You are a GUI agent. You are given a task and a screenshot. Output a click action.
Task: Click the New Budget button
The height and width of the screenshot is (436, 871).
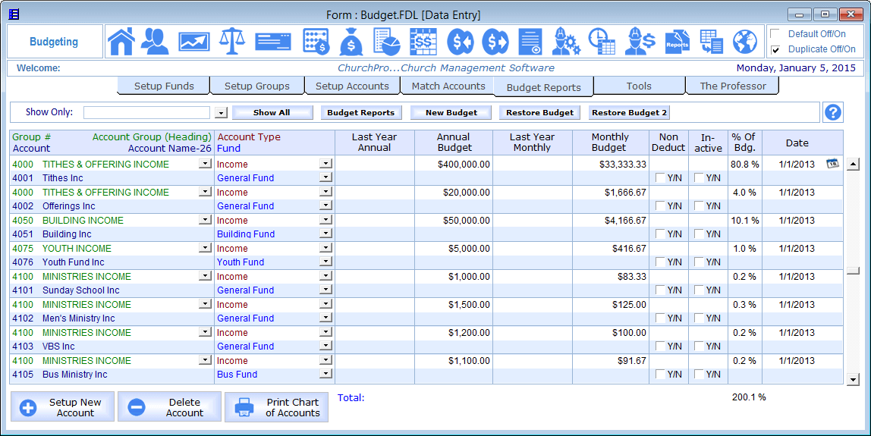[x=451, y=113]
